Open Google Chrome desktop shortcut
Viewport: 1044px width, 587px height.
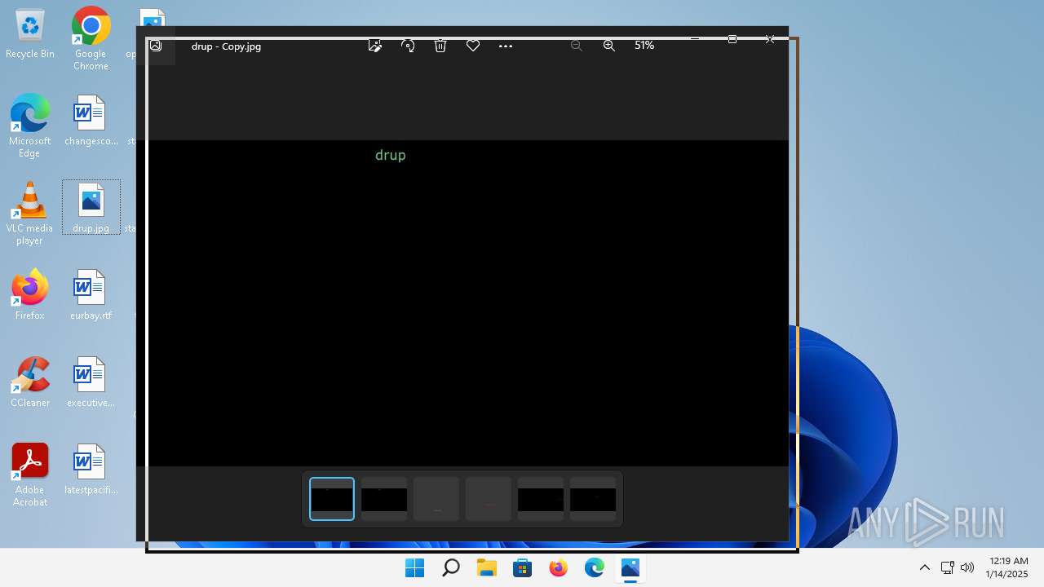click(91, 38)
